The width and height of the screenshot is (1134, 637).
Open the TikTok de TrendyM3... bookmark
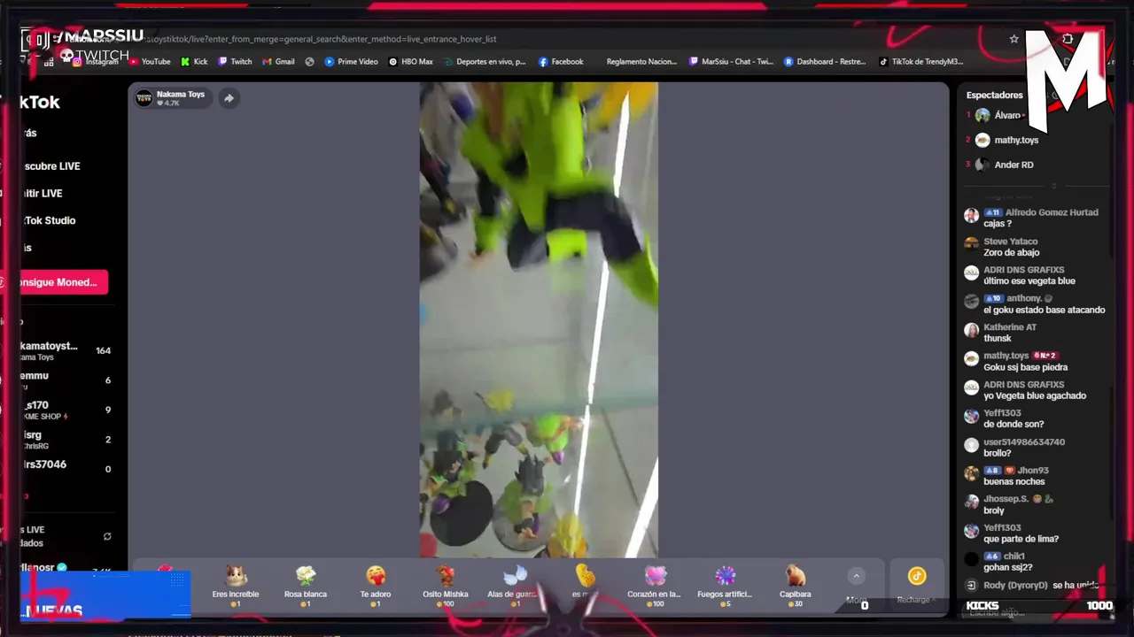pos(920,62)
